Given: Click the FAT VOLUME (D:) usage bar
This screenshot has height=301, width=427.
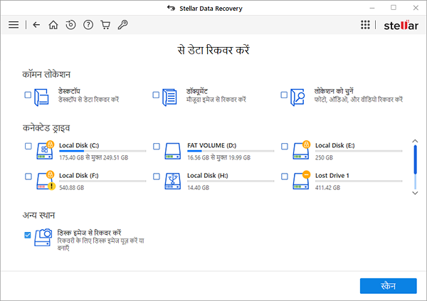Looking at the screenshot, I should pyautogui.click(x=231, y=151).
